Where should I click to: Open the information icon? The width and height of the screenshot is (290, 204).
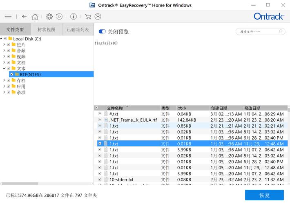[x=74, y=17]
